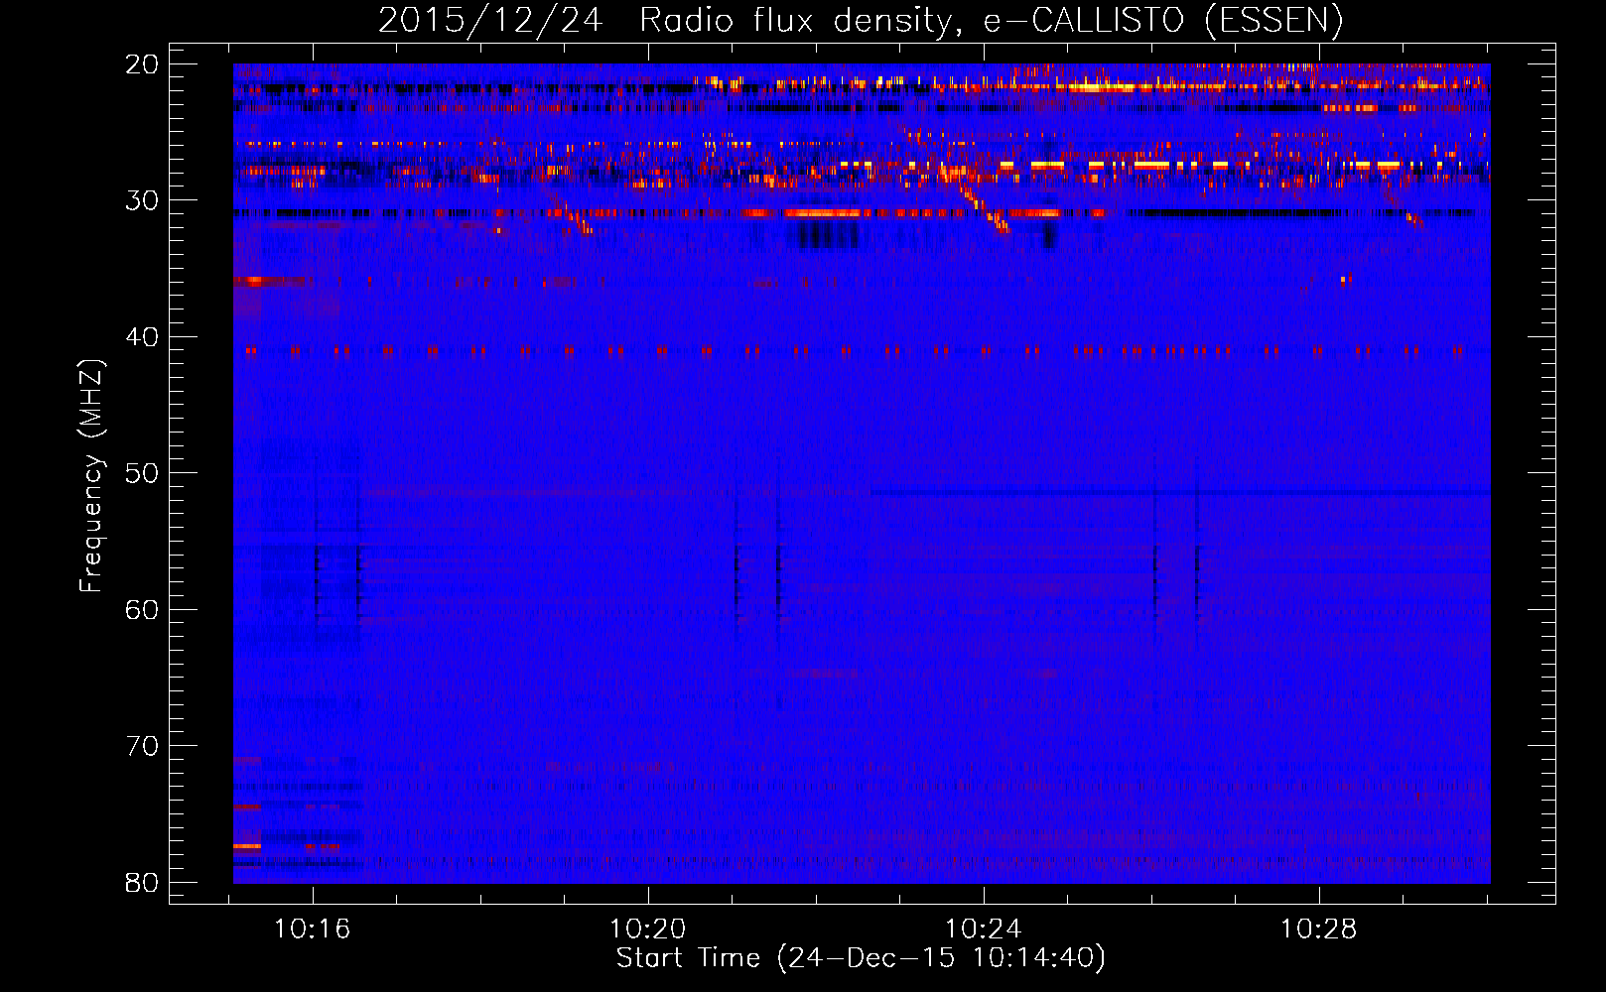This screenshot has height=992, width=1606.
Task: Click the time tick label '10:28'
Action: (x=1319, y=930)
